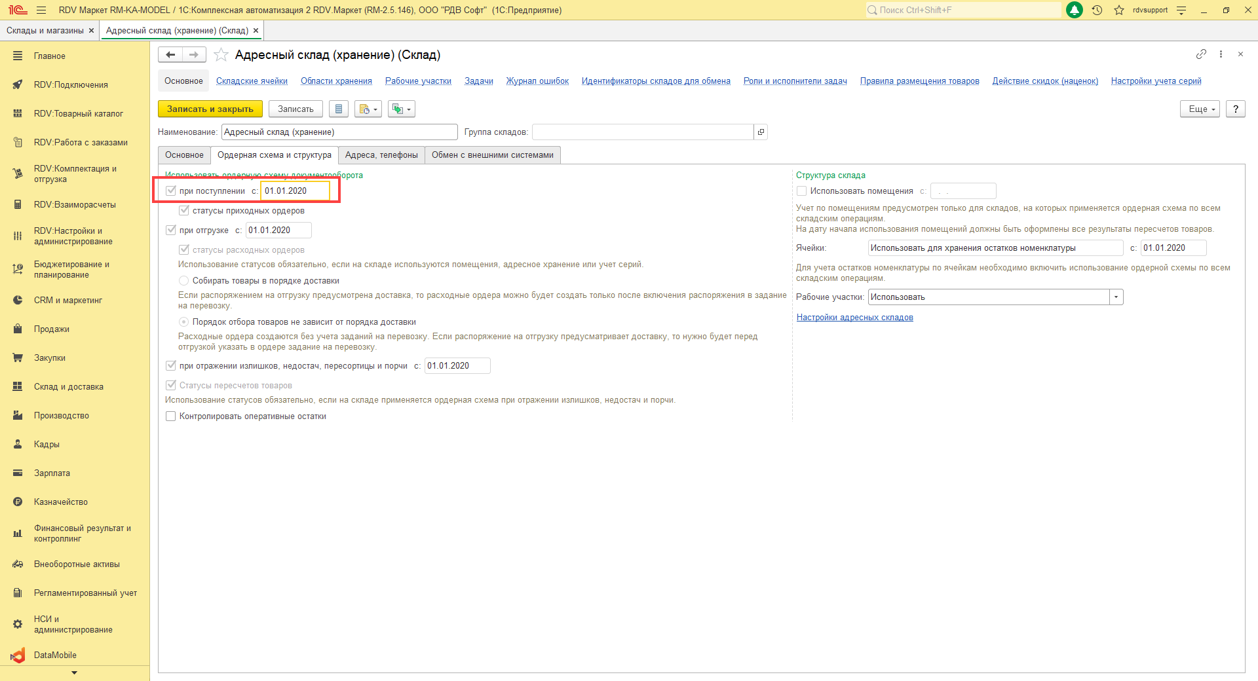
Task: Open the Складские ячейки link
Action: tap(252, 81)
